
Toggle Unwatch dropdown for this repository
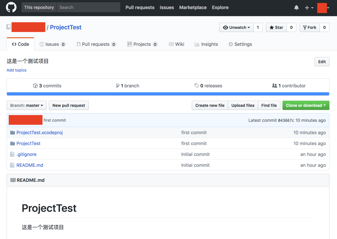pyautogui.click(x=236, y=27)
